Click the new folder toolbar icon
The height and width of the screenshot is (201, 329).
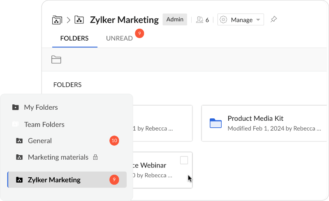(x=56, y=60)
